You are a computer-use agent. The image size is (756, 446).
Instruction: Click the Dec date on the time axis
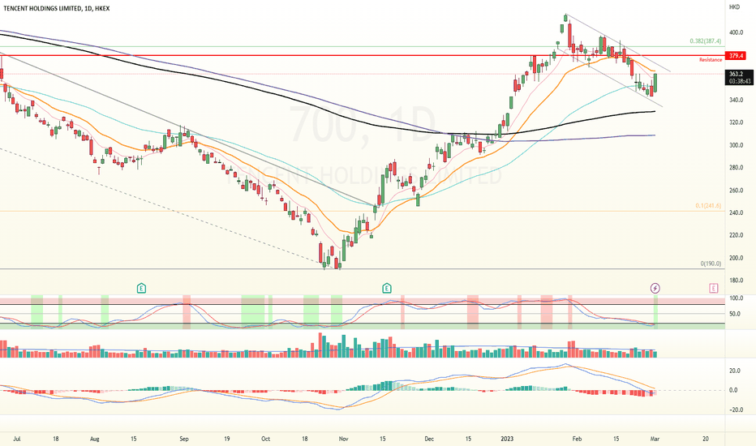[429, 440]
